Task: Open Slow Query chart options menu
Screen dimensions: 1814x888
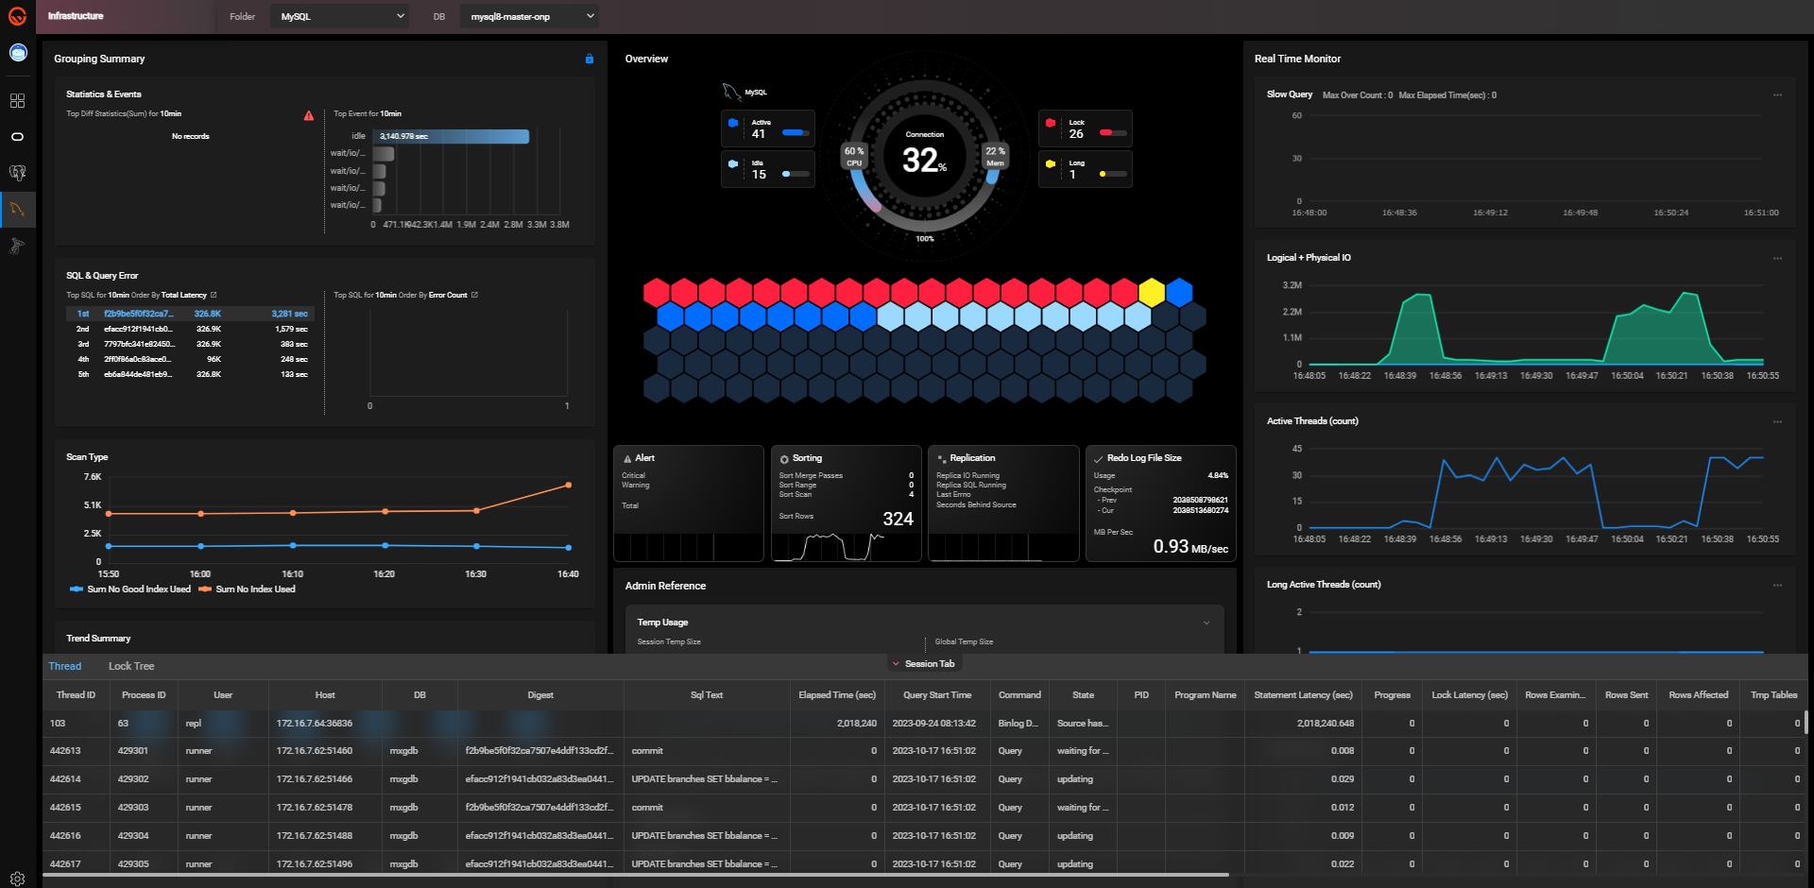Action: [x=1777, y=95]
